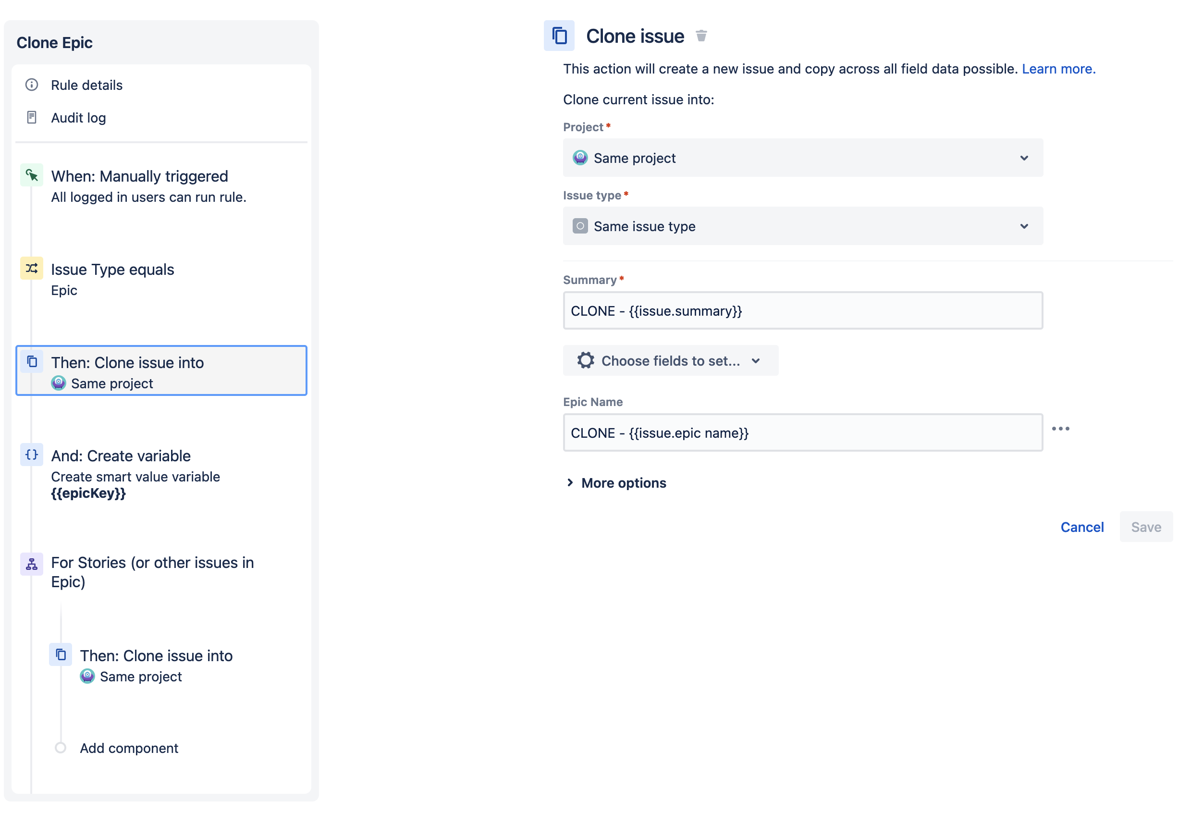Click the Learn more link
The width and height of the screenshot is (1203, 813).
pos(1058,68)
